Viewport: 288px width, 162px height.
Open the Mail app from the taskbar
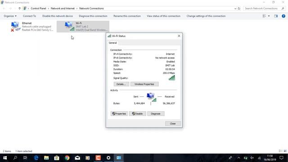click(x=77, y=158)
